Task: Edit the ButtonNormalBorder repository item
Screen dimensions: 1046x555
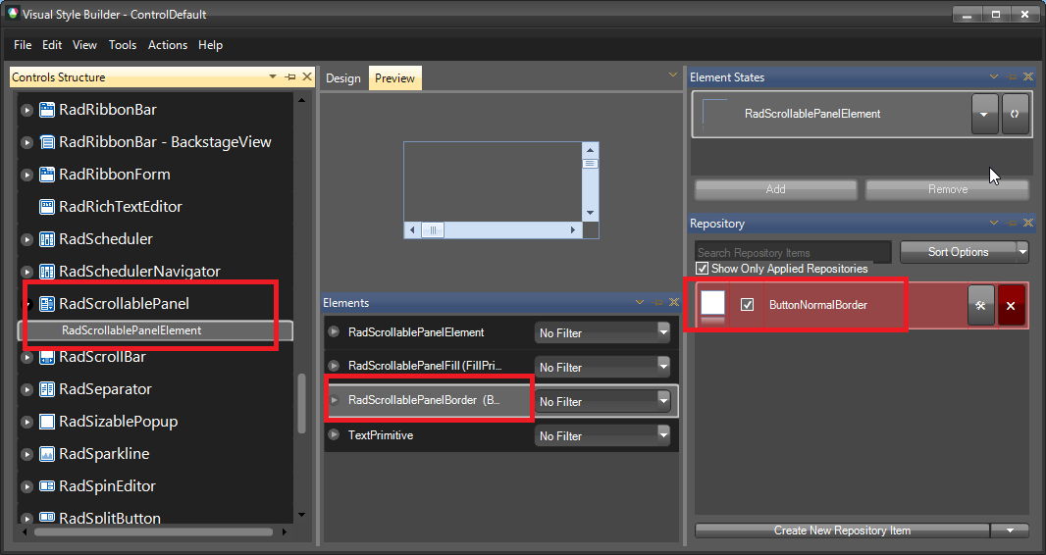Action: pos(980,305)
